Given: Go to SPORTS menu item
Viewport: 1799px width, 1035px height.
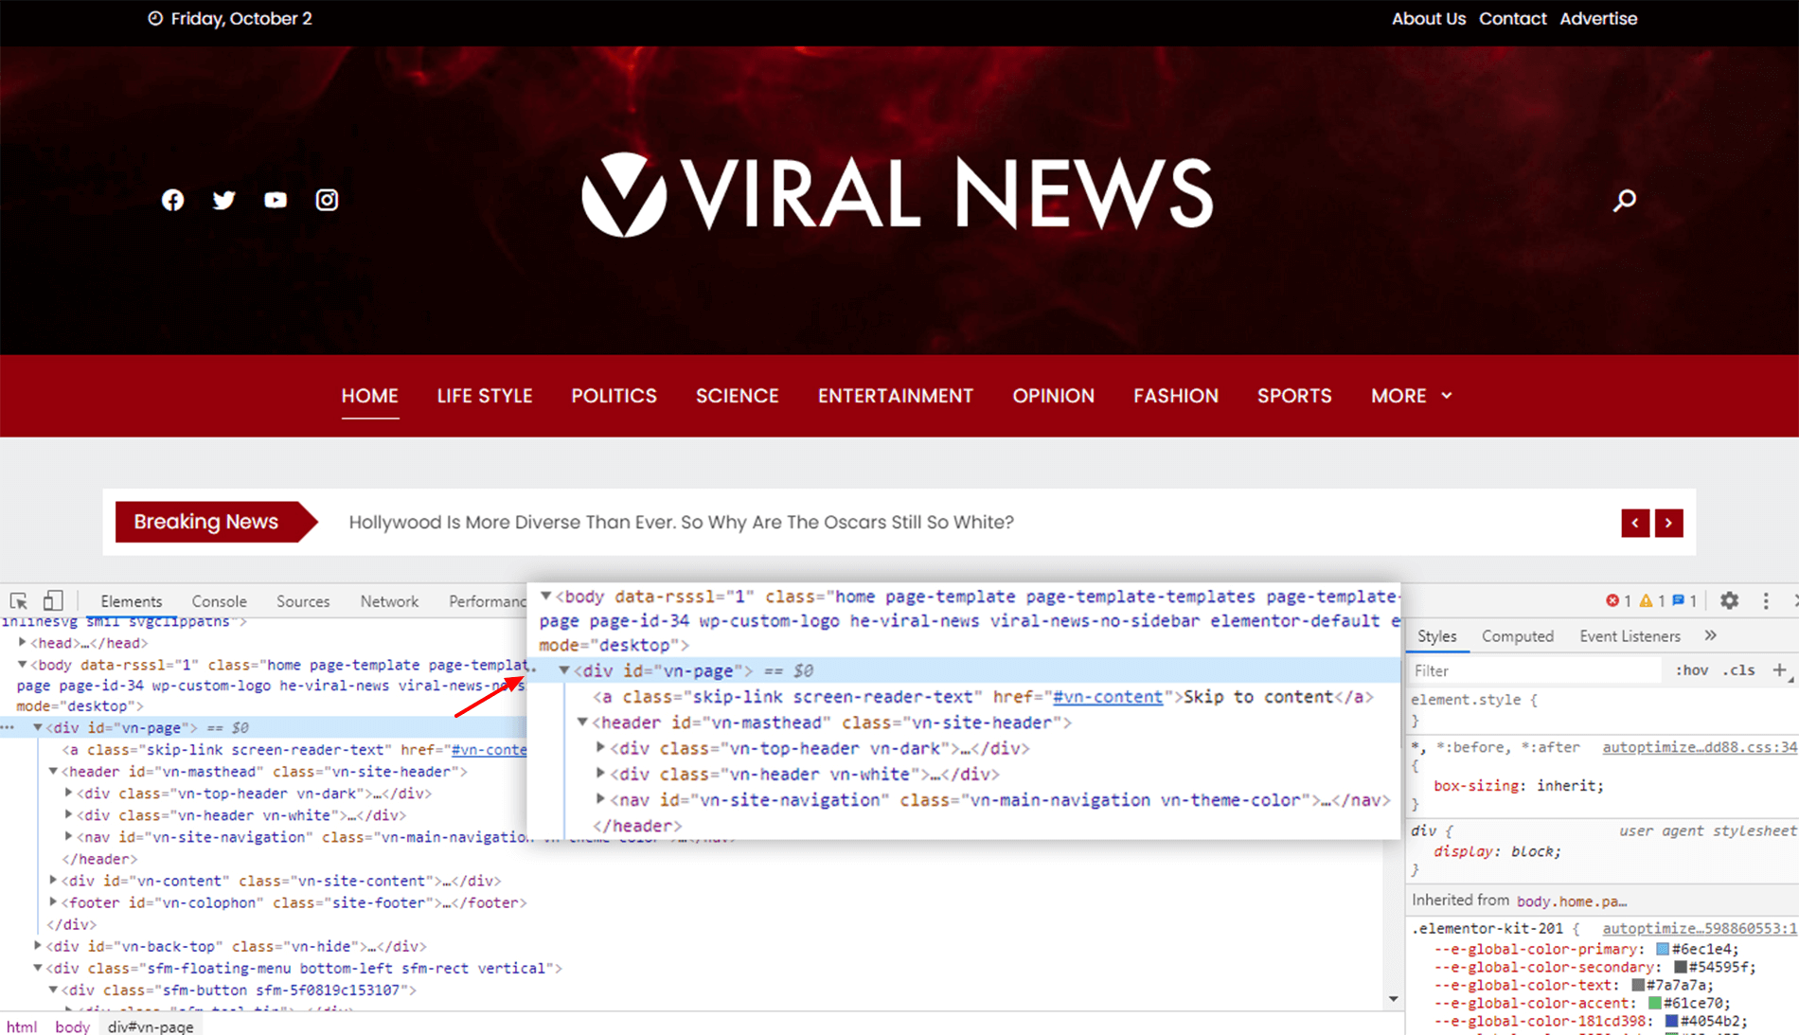Looking at the screenshot, I should click(1294, 396).
